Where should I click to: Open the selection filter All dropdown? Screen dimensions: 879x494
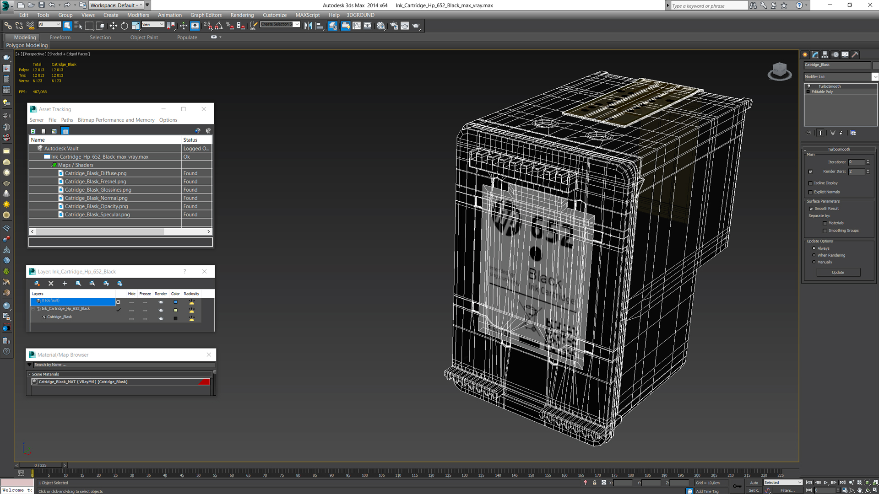[49, 25]
